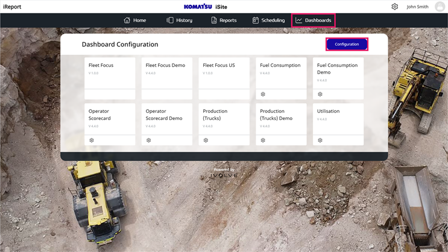This screenshot has height=252, width=448.
Task: Open the Dashboards tab
Action: tap(313, 20)
